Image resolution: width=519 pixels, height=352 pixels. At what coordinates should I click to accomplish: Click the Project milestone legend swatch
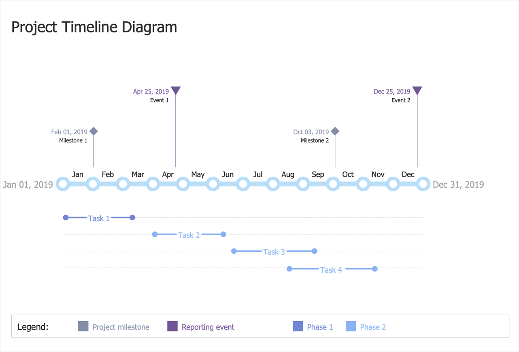[x=83, y=326]
